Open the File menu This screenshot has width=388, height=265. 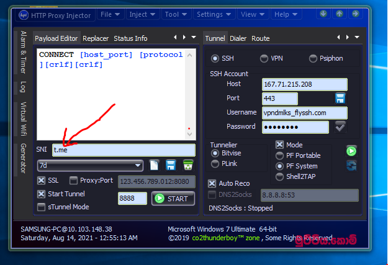[110, 14]
